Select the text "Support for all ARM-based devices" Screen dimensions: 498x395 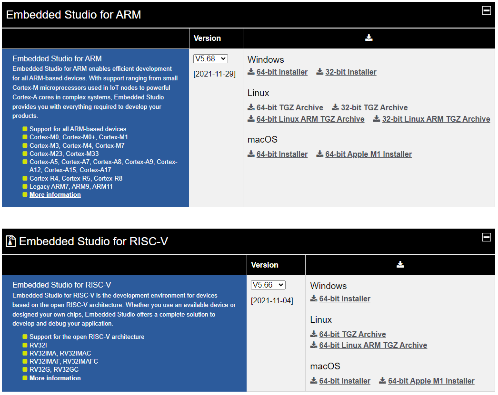coord(78,129)
